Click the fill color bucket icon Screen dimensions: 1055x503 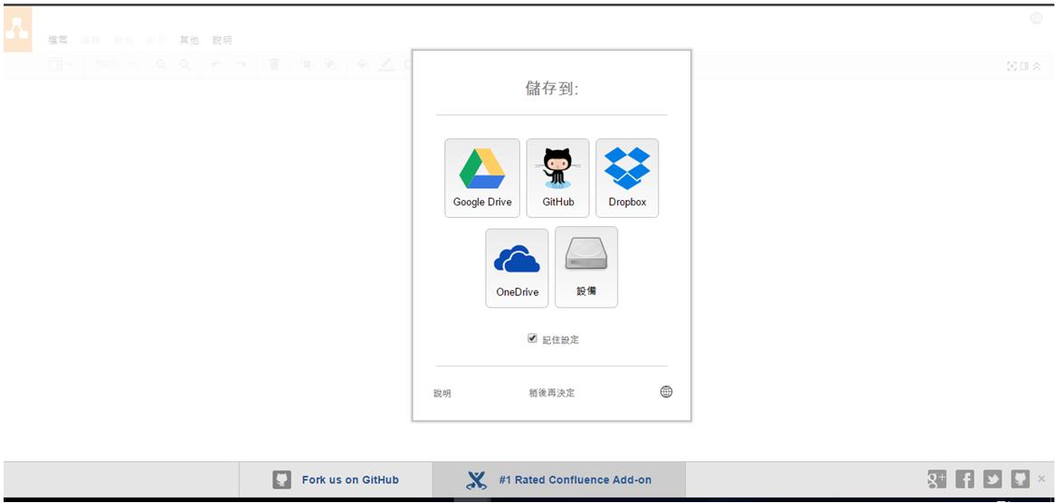coord(363,64)
